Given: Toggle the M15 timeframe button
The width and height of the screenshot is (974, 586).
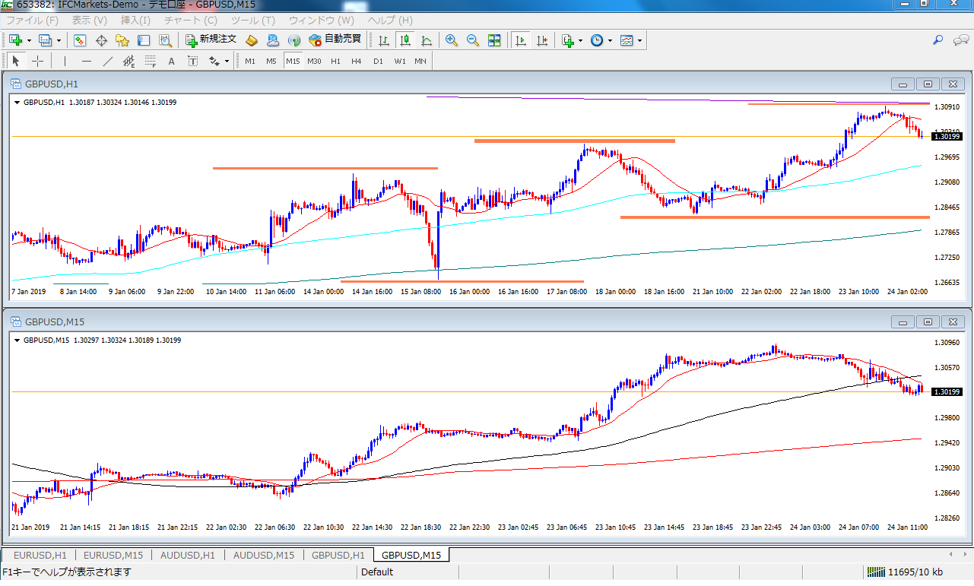Looking at the screenshot, I should (x=293, y=61).
